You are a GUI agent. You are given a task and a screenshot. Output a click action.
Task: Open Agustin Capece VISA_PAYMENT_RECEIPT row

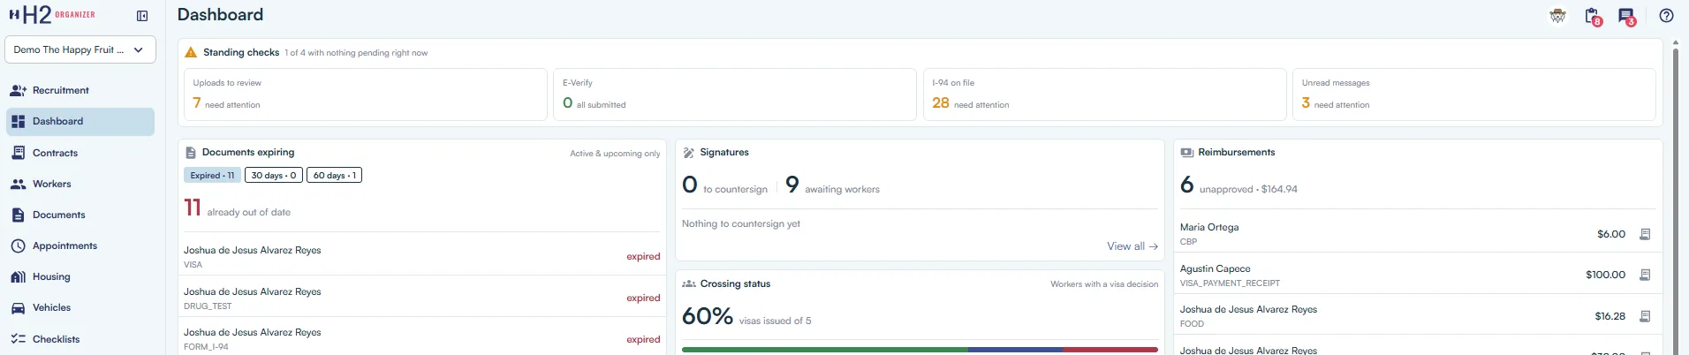click(1419, 275)
